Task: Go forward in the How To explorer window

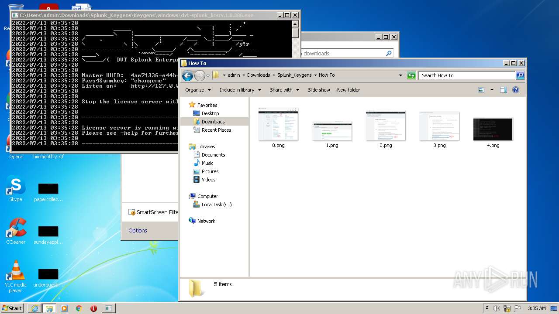Action: click(200, 75)
